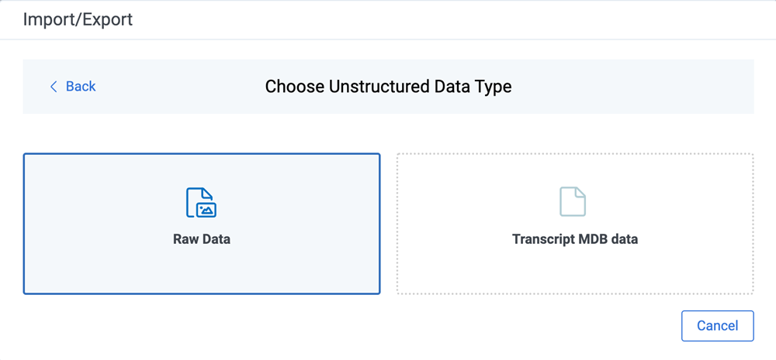This screenshot has height=360, width=776.
Task: Click the Raw Data label text
Action: click(x=202, y=239)
